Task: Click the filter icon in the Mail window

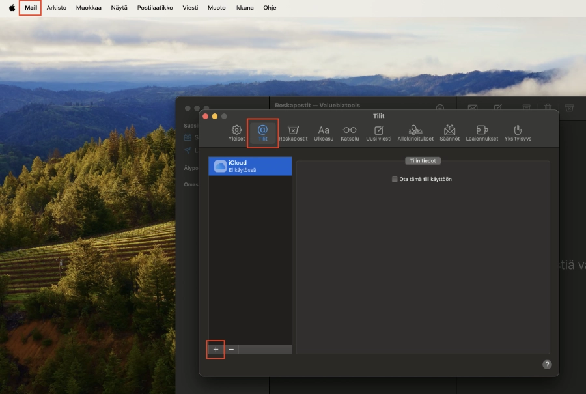Action: 440,107
